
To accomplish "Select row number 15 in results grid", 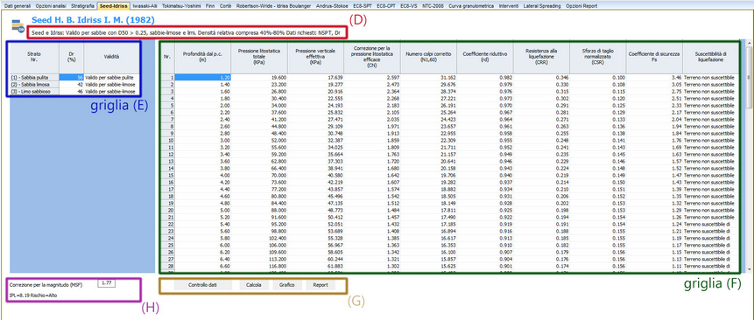I will (167, 176).
